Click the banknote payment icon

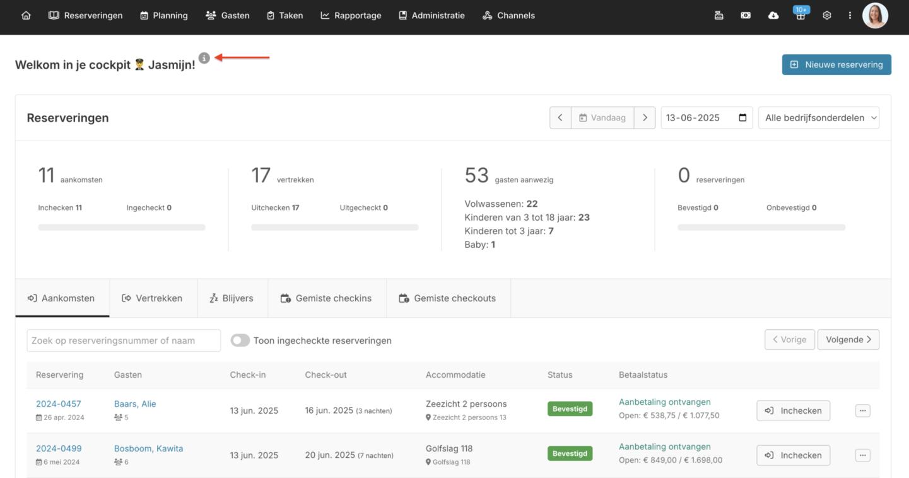[746, 16]
